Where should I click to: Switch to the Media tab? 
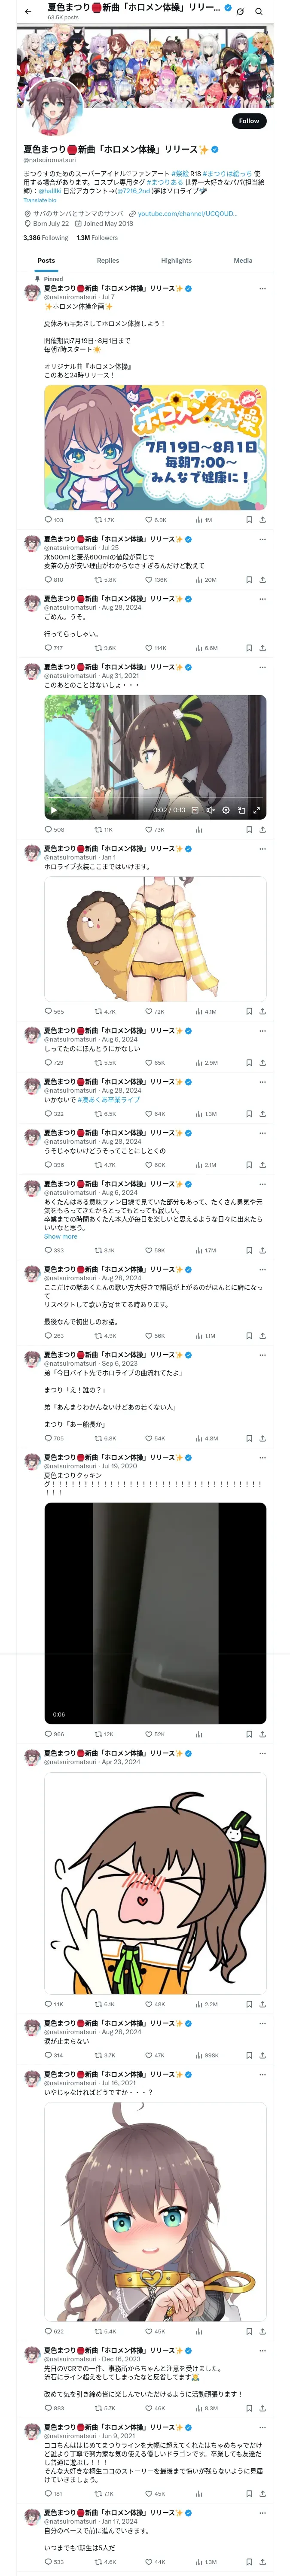click(243, 260)
